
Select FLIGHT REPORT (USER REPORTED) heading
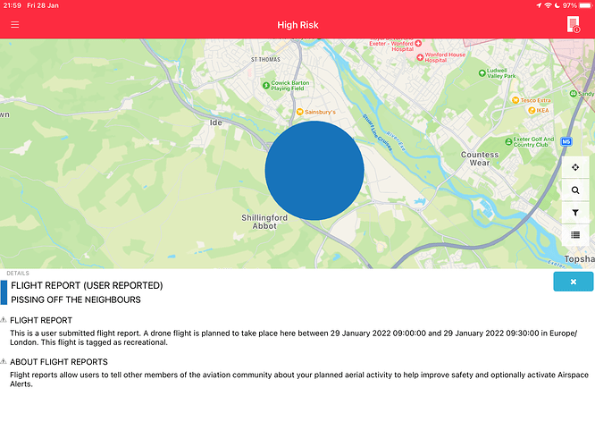coord(87,285)
